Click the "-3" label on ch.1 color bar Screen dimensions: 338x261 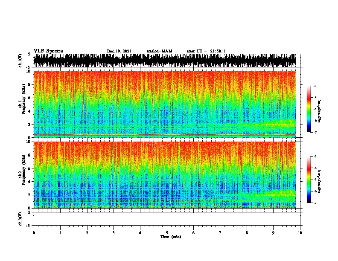click(315, 86)
